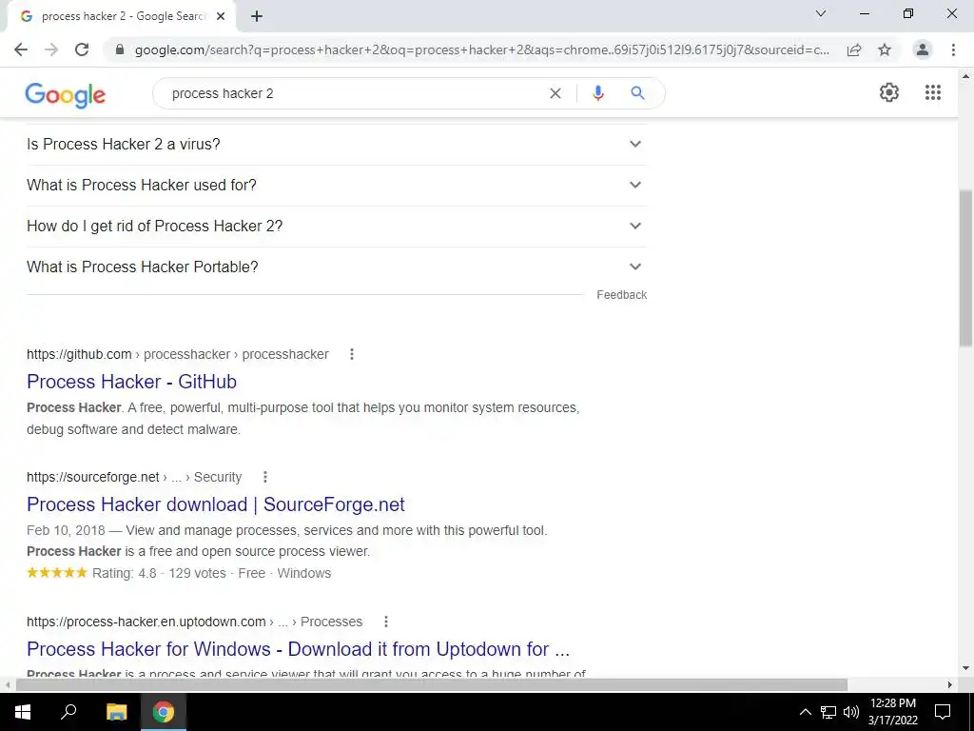Open 'Process Hacker - GitHub' result

pos(131,382)
